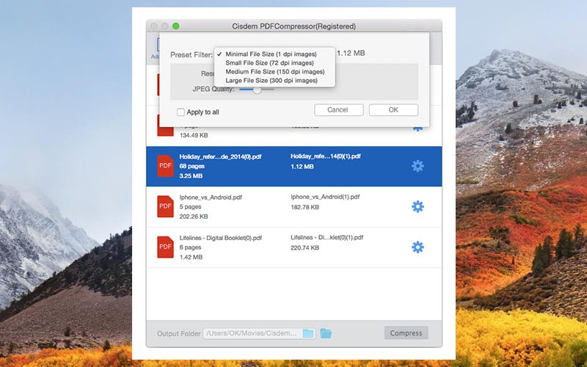This screenshot has width=587, height=367.
Task: Click the green zoom window button
Action: tap(175, 26)
